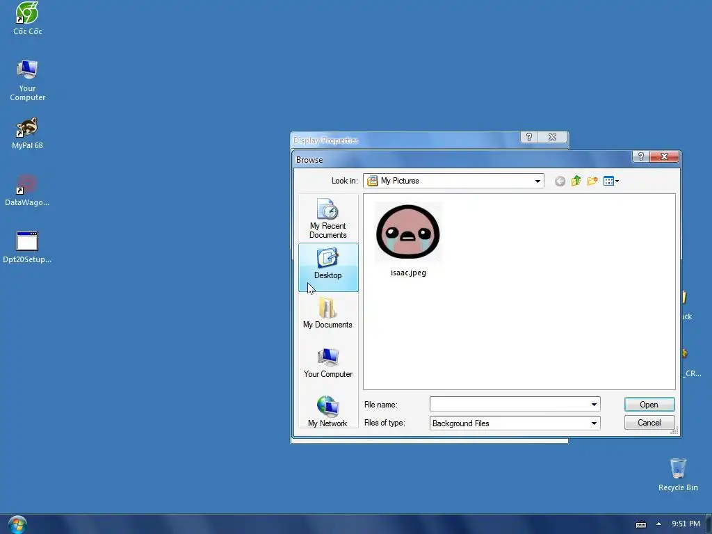Show hidden system tray icons

point(659,524)
